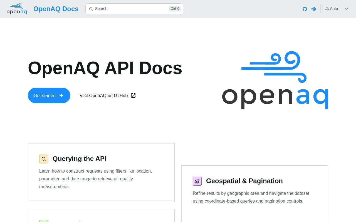This screenshot has width=356, height=222.
Task: Visit OpenAQ on GitHub link
Action: (x=108, y=95)
